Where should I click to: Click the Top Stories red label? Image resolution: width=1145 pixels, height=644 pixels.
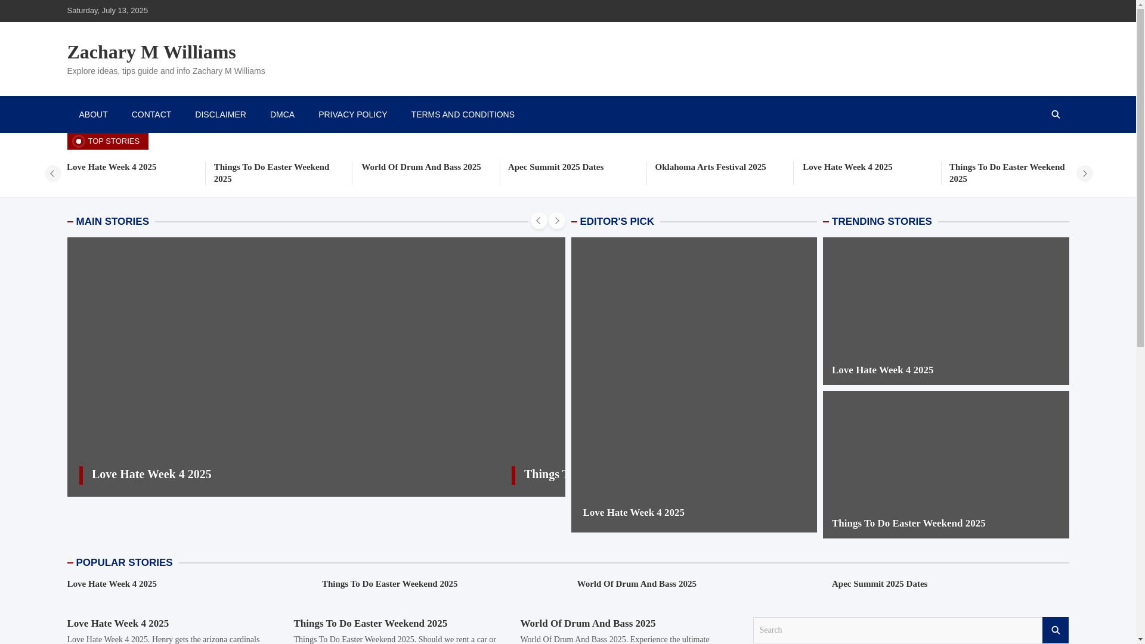point(107,141)
